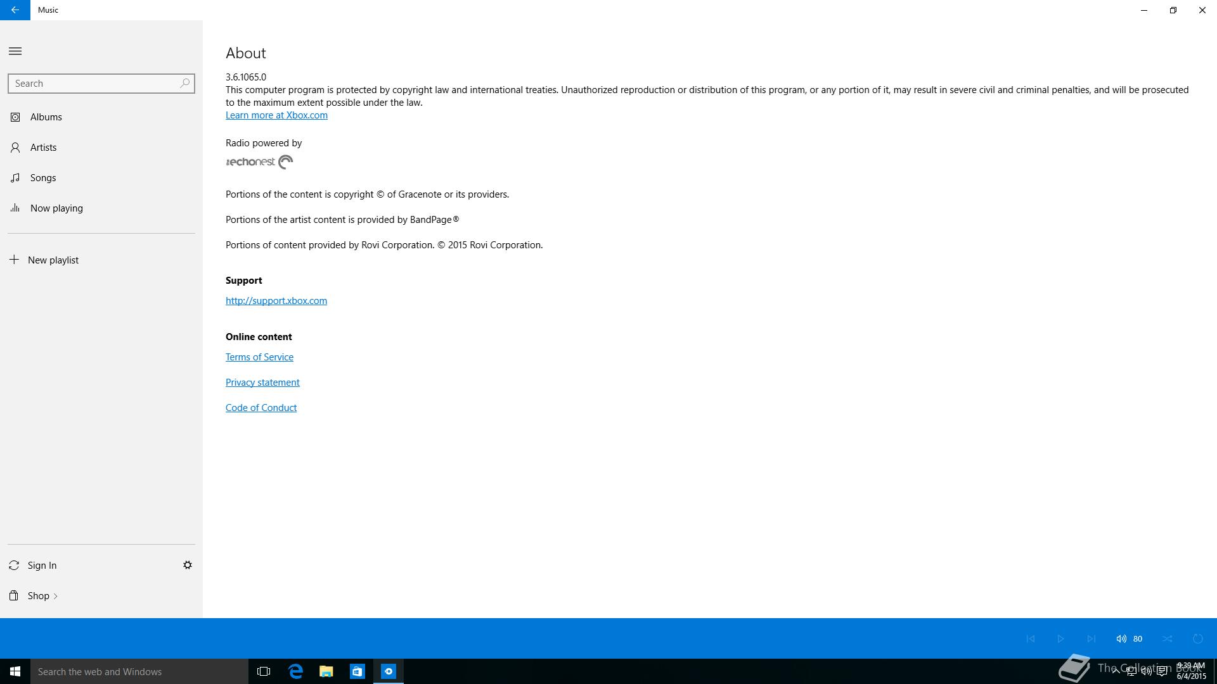Open the volume control at 80
Screen dimensions: 1217x684
coord(1129,638)
